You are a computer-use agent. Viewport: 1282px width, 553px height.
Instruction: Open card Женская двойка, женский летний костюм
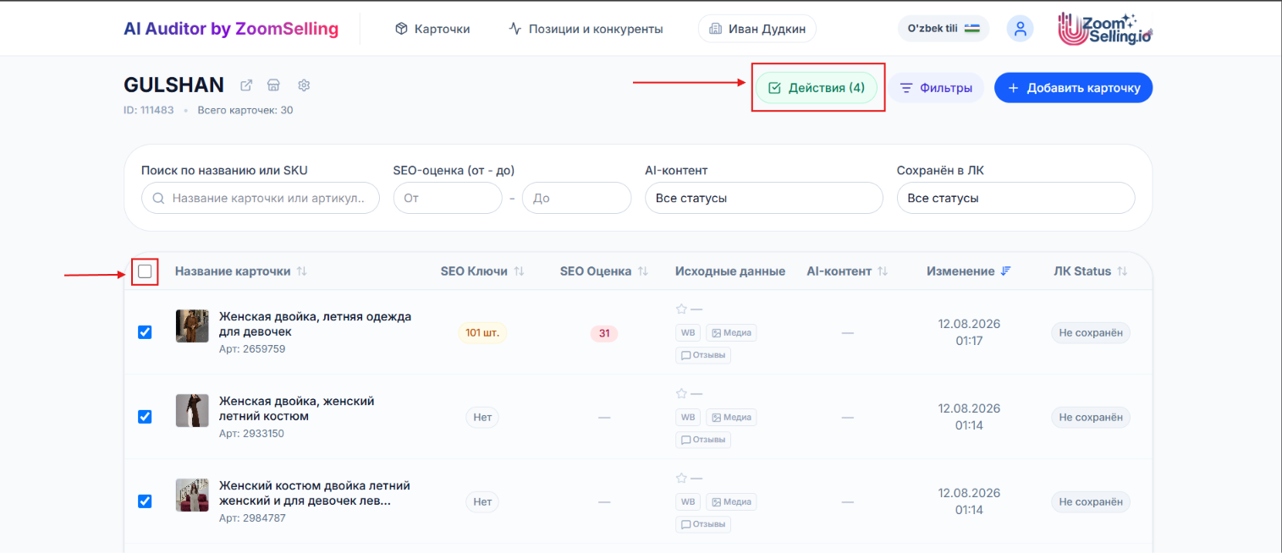(x=296, y=408)
